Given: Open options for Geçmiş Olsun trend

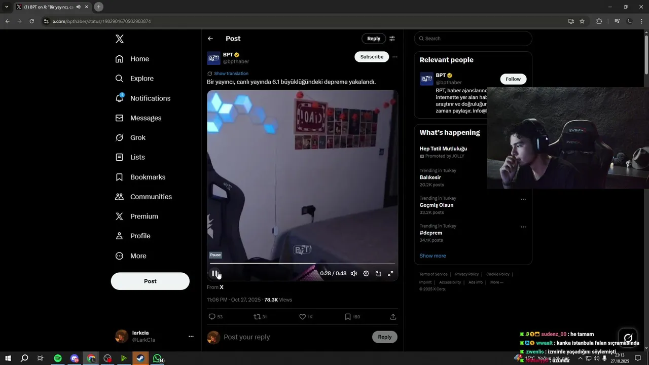Looking at the screenshot, I should pos(523,199).
